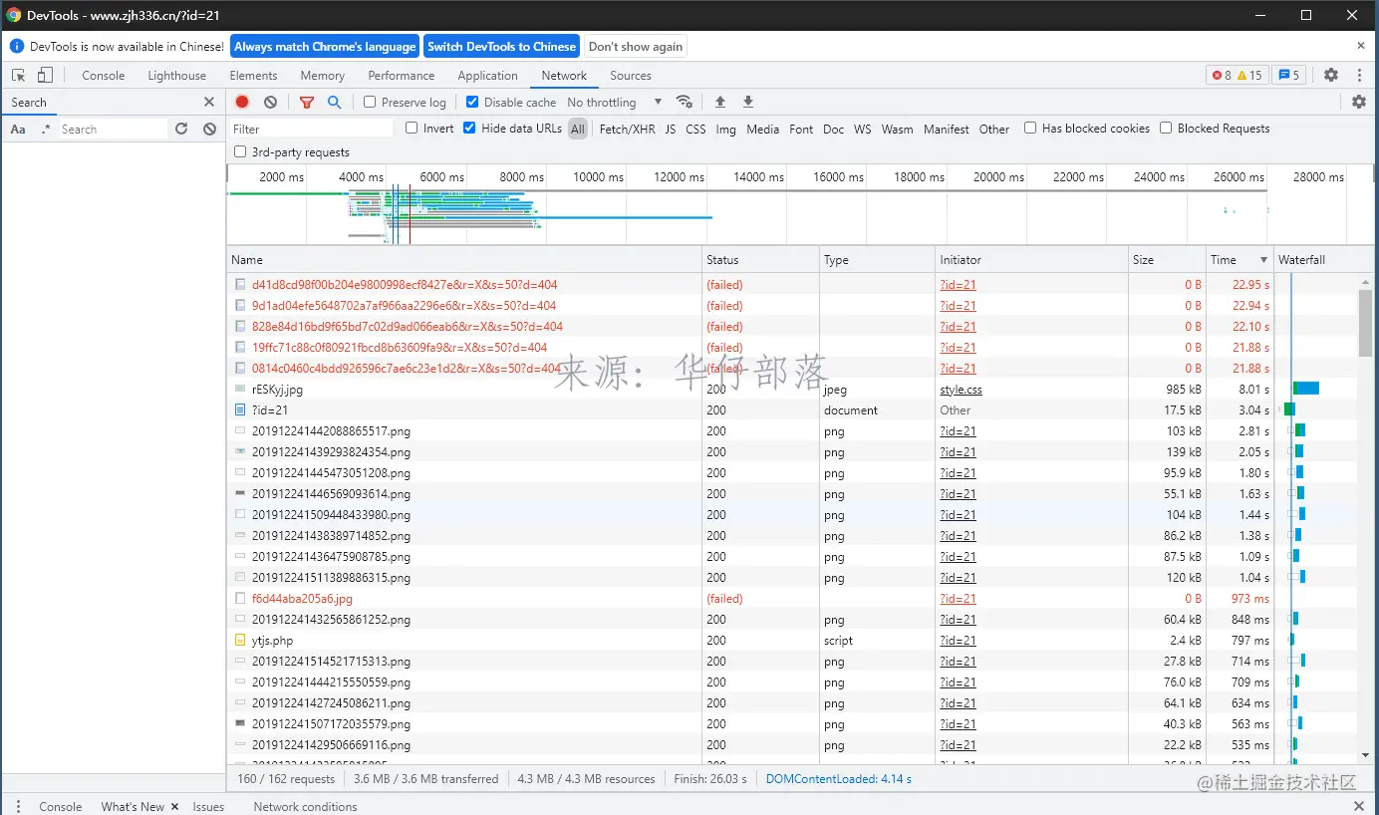Close the What's New tab
The width and height of the screenshot is (1379, 815).
(174, 807)
